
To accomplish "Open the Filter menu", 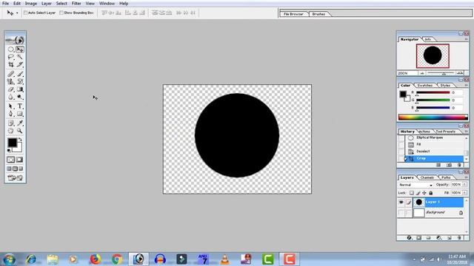I will [x=76, y=3].
